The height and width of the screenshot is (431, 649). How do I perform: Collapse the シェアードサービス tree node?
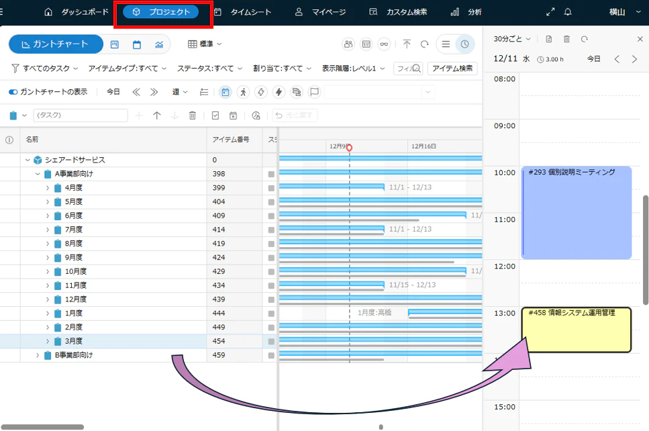tap(28, 160)
